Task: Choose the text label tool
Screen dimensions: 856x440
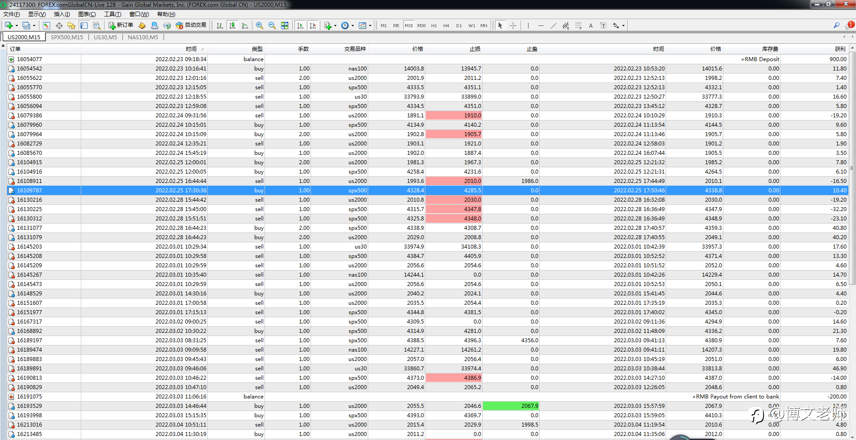Action: tap(591, 25)
